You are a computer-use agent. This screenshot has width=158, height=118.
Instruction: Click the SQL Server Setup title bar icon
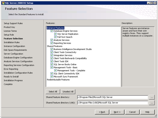pos(3,3)
